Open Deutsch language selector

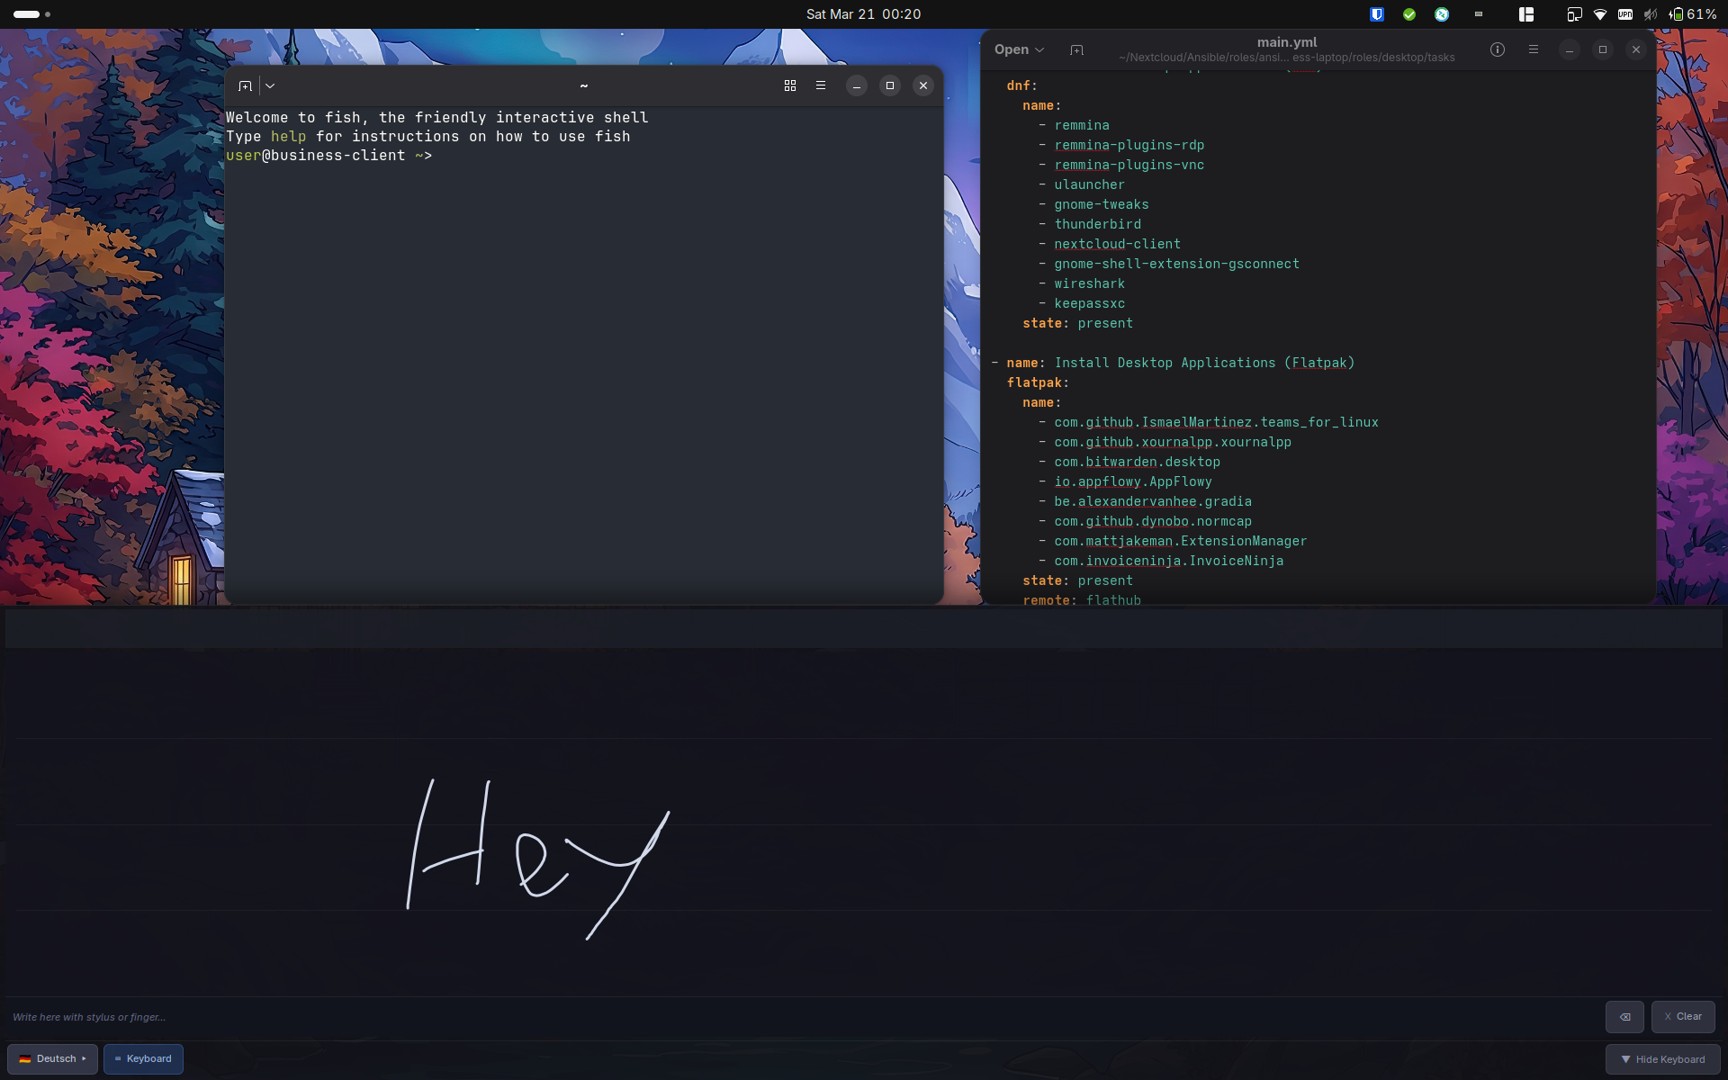52,1059
